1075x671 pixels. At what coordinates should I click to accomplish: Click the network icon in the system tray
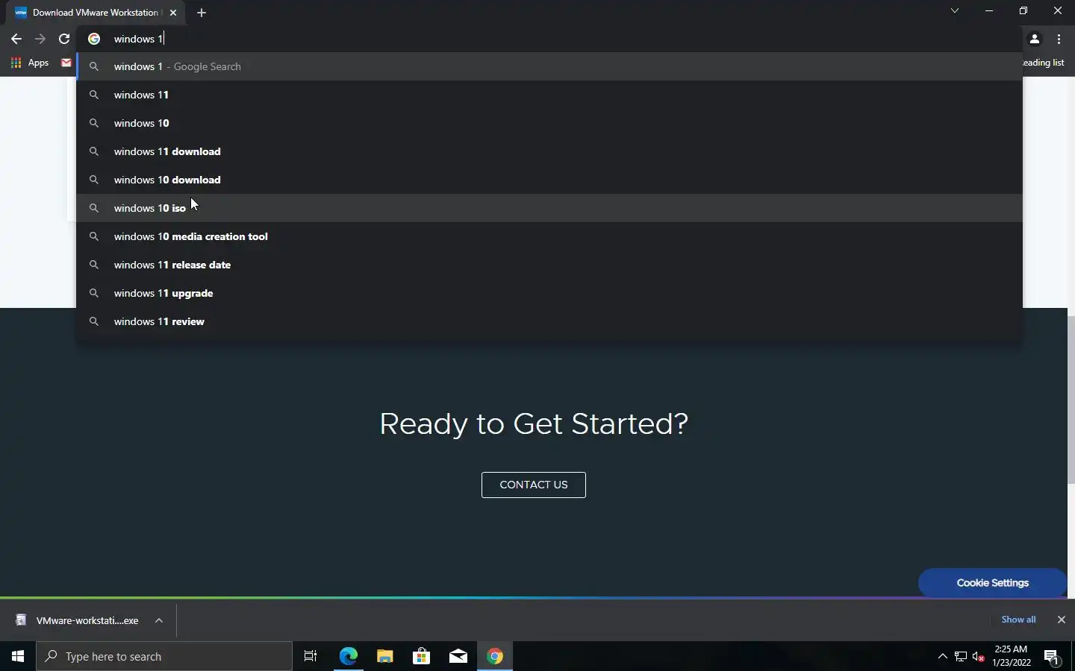(961, 656)
